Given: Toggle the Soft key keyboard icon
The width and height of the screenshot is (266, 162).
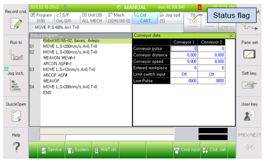Looking at the screenshot, I should (x=249, y=85).
